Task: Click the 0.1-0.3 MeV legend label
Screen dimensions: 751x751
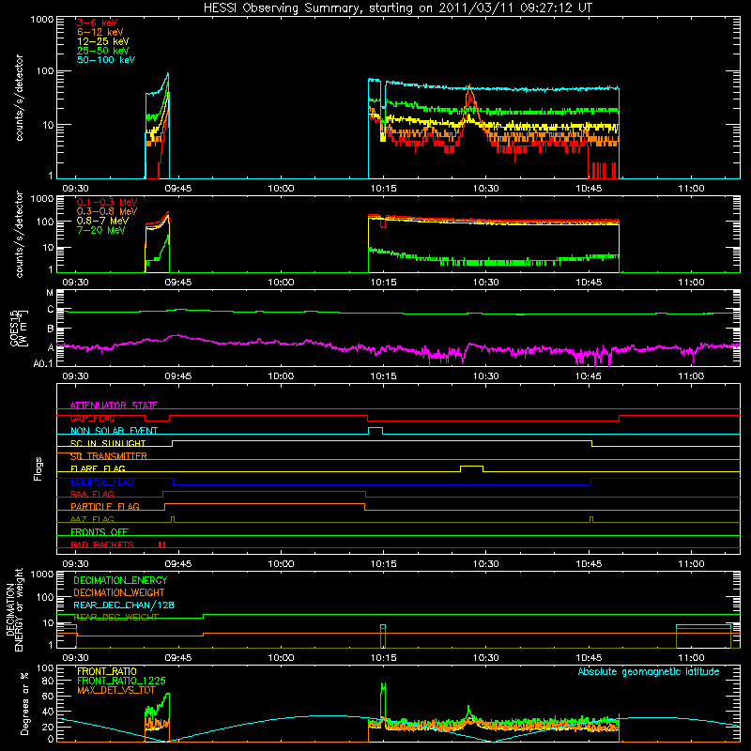Action: [107, 202]
